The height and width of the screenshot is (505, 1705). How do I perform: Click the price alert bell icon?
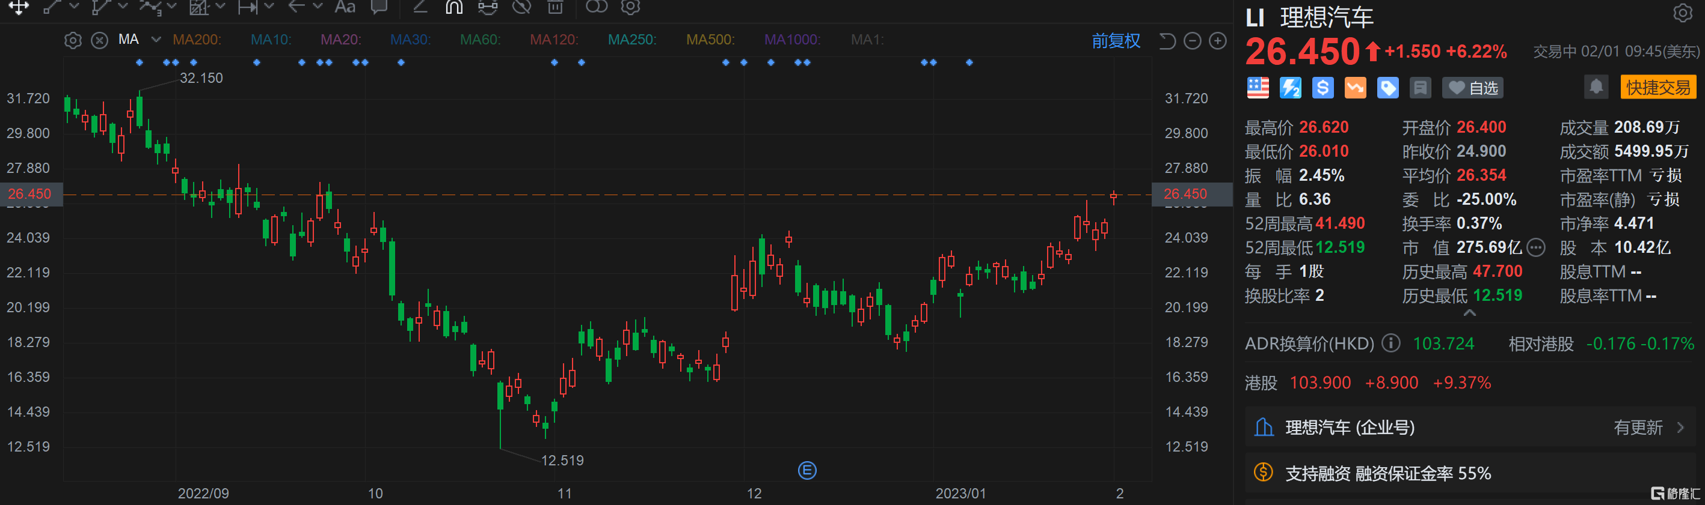click(1595, 87)
